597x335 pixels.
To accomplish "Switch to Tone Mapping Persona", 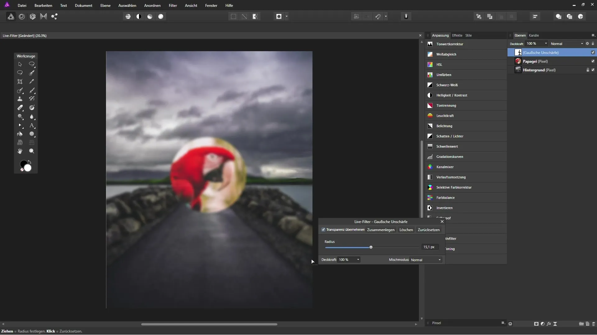I will click(44, 16).
